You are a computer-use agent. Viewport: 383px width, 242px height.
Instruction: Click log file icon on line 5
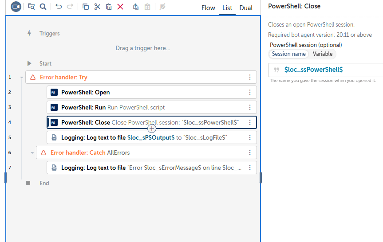pyautogui.click(x=54, y=137)
